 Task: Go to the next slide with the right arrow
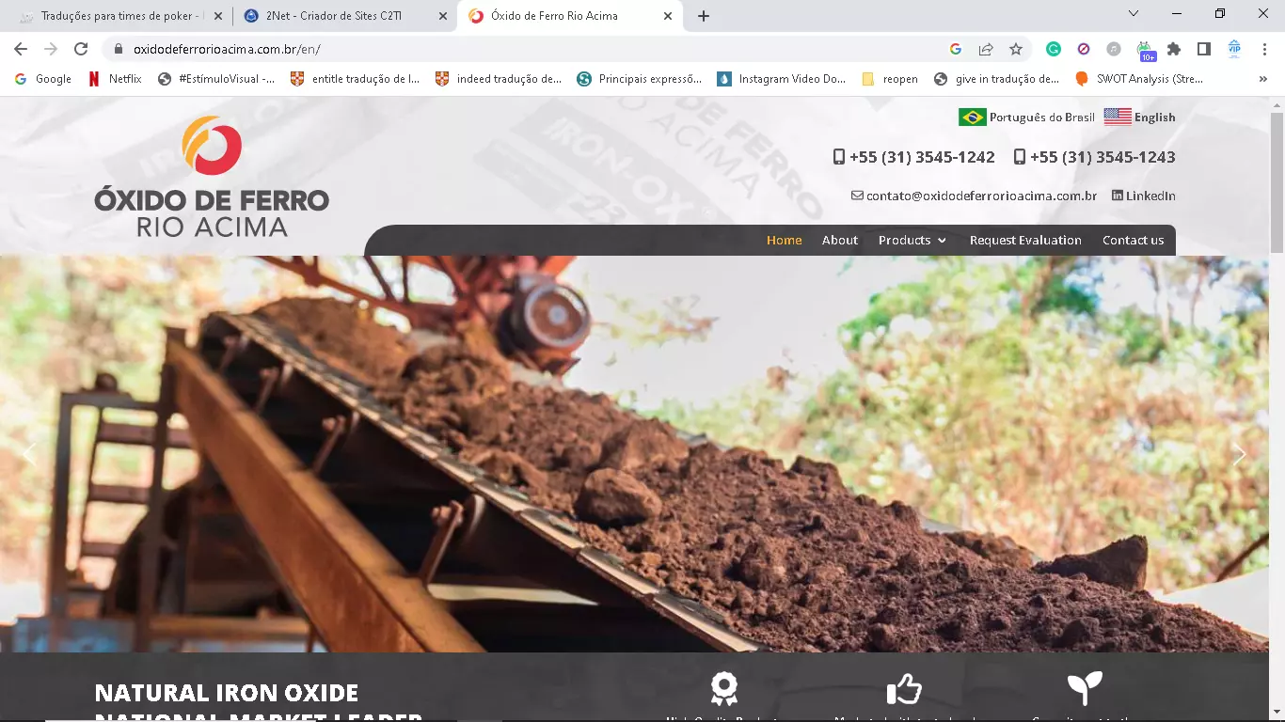(x=1239, y=454)
